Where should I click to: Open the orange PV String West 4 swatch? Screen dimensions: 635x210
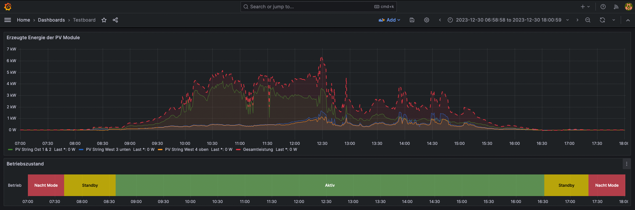click(160, 150)
